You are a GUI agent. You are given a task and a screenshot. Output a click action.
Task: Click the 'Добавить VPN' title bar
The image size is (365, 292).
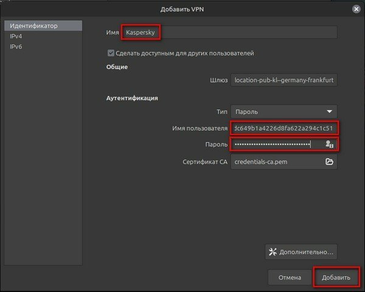pos(182,9)
